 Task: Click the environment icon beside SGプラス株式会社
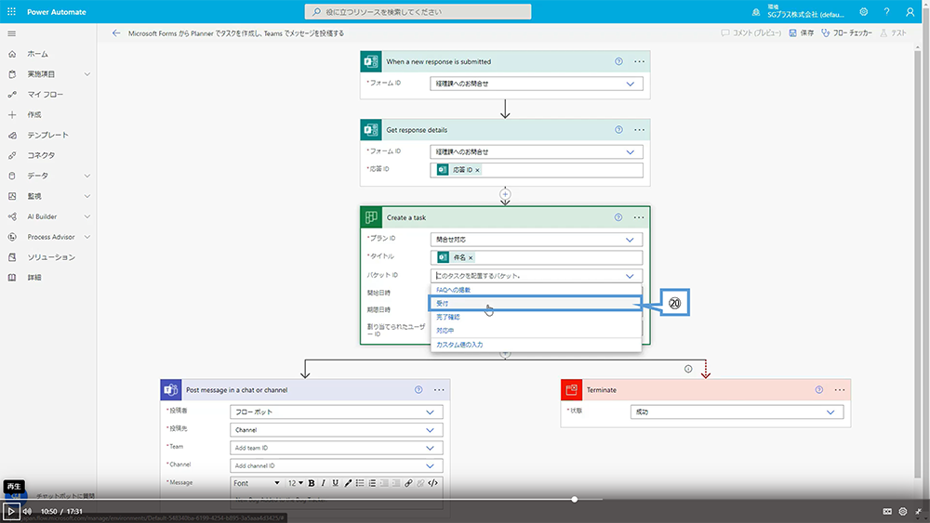point(755,12)
